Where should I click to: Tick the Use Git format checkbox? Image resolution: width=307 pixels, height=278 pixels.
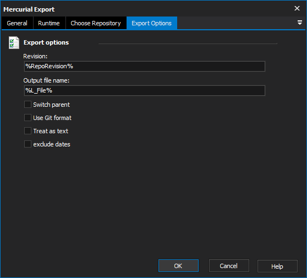pyautogui.click(x=28, y=118)
